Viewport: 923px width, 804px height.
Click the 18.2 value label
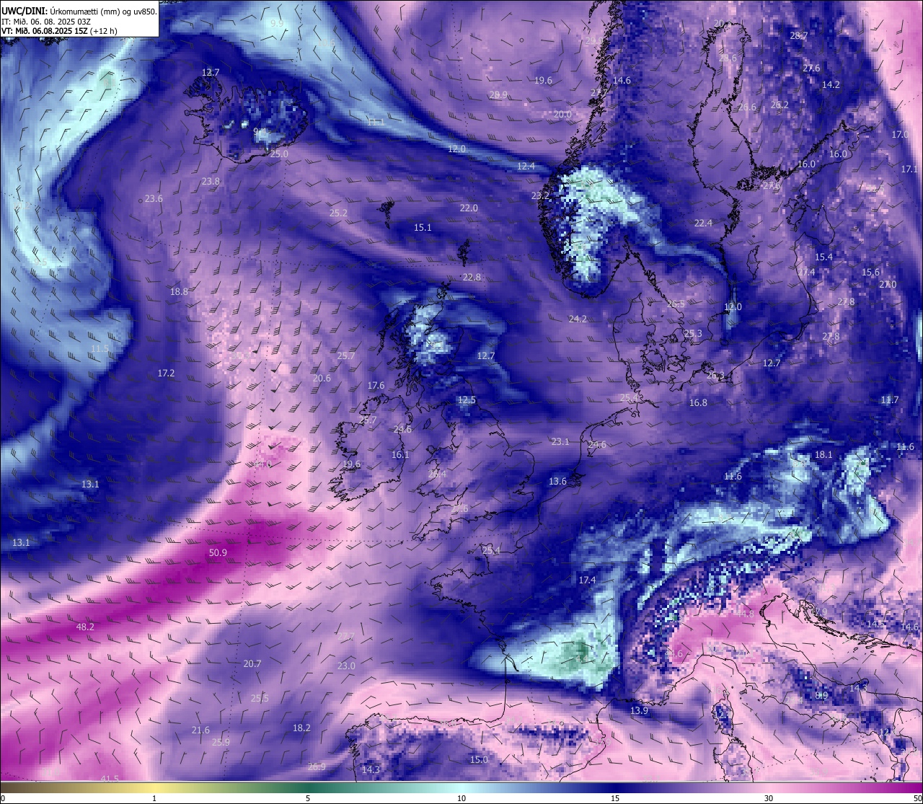click(301, 728)
